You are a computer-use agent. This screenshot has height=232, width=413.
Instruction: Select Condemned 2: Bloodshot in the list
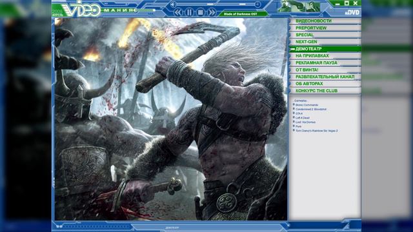310,109
